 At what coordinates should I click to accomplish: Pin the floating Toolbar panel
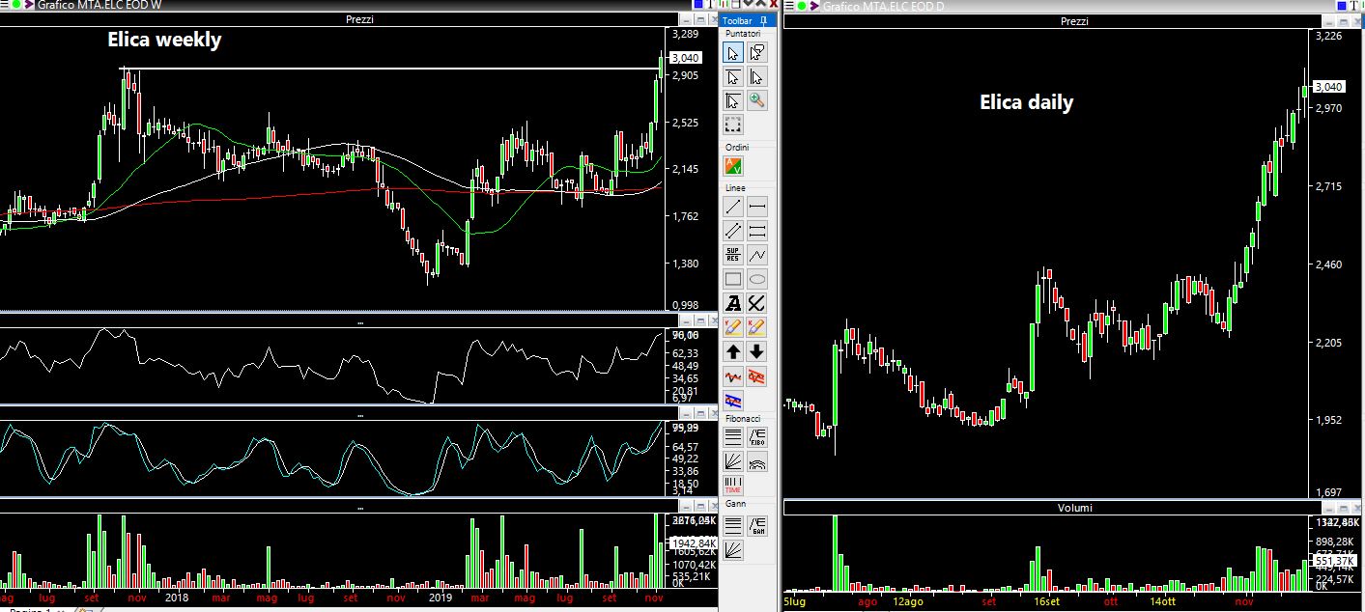pos(763,19)
